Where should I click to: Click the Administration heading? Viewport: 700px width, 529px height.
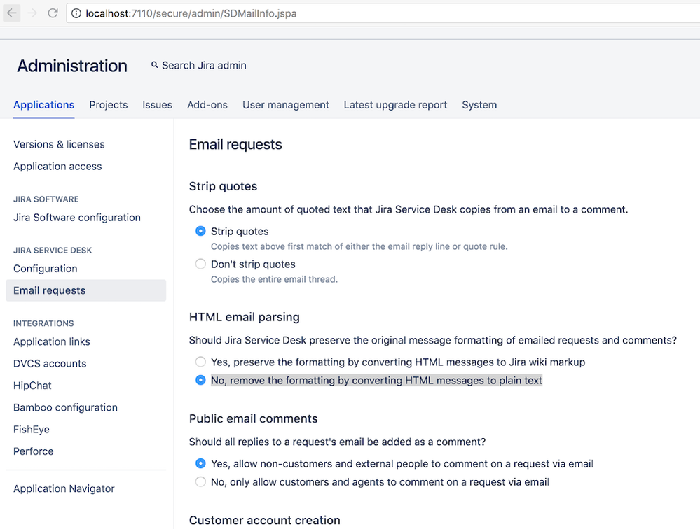72,66
